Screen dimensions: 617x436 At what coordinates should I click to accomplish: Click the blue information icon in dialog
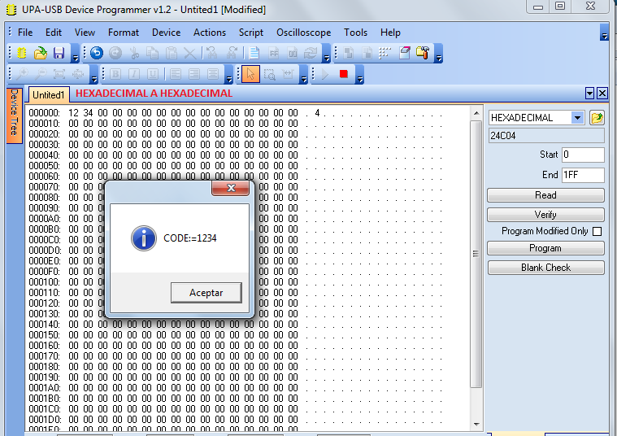pos(144,238)
